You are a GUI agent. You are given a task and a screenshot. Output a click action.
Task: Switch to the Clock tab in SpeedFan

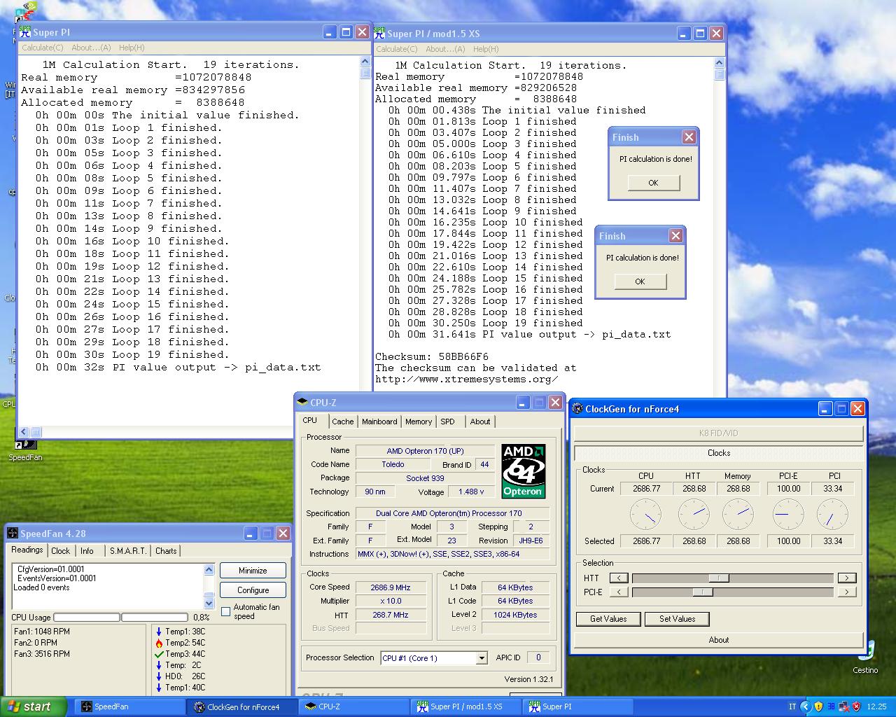[x=61, y=551]
